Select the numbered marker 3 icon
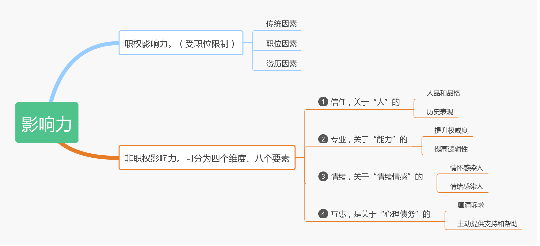 click(x=323, y=176)
